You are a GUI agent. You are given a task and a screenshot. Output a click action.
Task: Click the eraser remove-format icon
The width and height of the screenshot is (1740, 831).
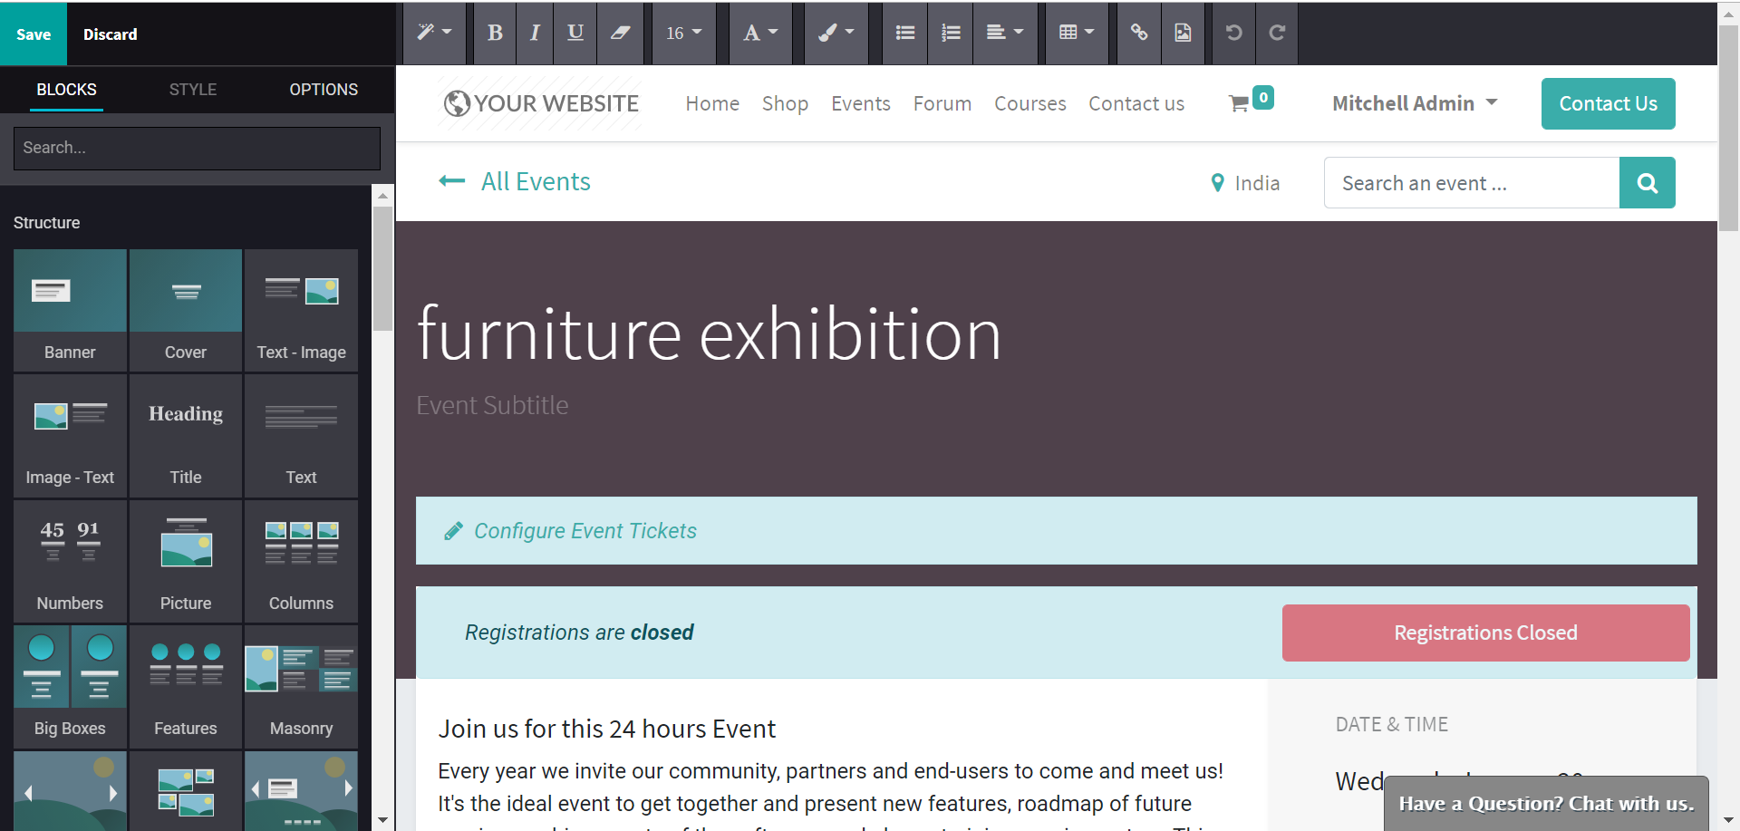(620, 33)
